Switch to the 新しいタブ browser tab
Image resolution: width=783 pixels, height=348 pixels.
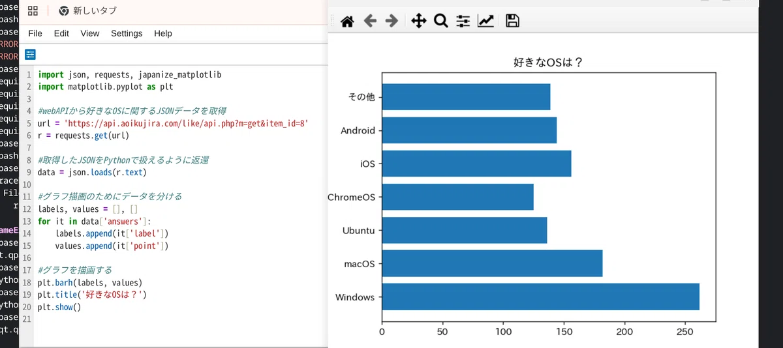coord(88,11)
